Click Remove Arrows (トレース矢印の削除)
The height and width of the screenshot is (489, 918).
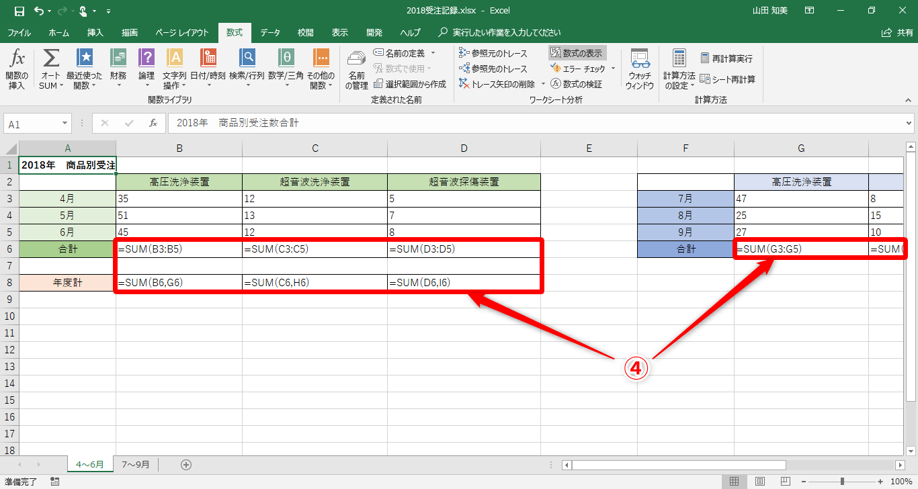[497, 84]
